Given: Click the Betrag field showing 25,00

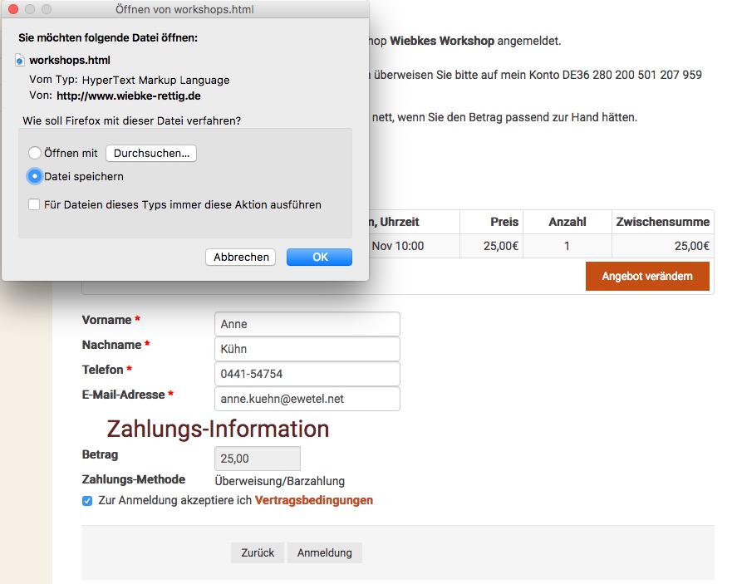Looking at the screenshot, I should coord(257,459).
